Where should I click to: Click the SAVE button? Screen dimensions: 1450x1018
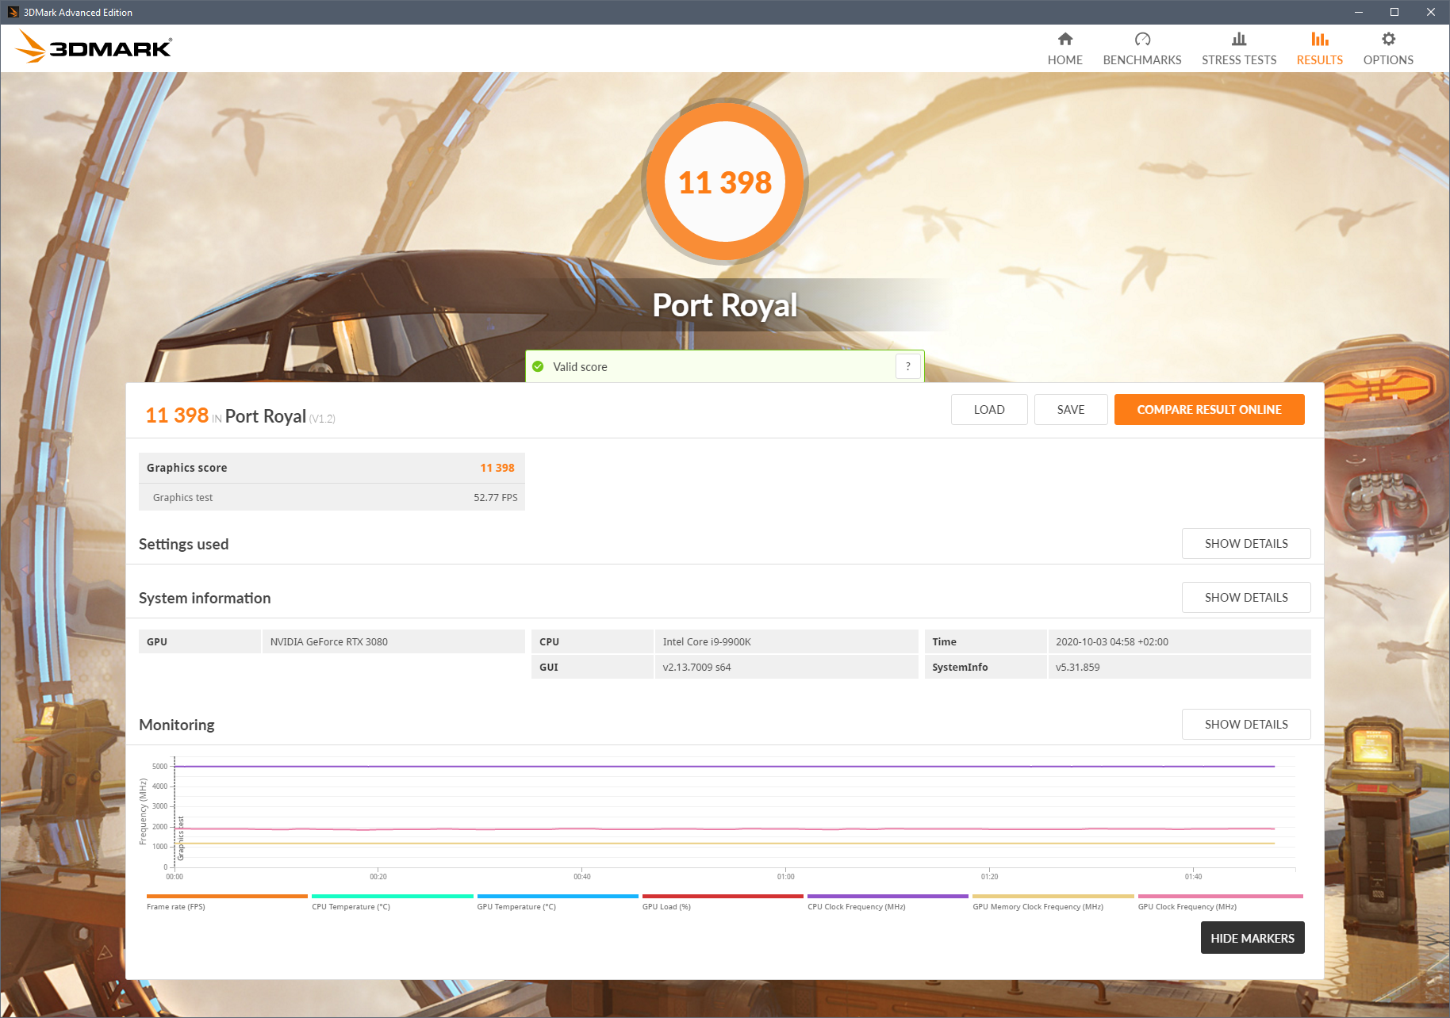click(x=1071, y=409)
